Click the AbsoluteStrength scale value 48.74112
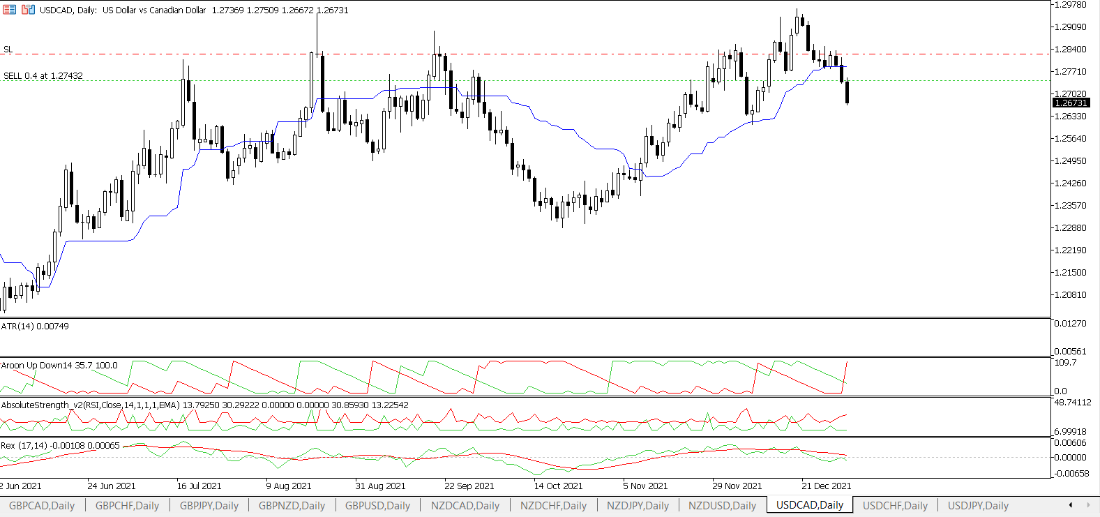1100x517 pixels. [1072, 403]
